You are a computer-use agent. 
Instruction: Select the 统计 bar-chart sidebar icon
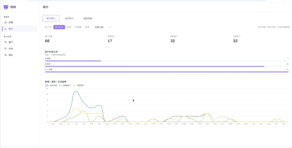tap(5, 29)
